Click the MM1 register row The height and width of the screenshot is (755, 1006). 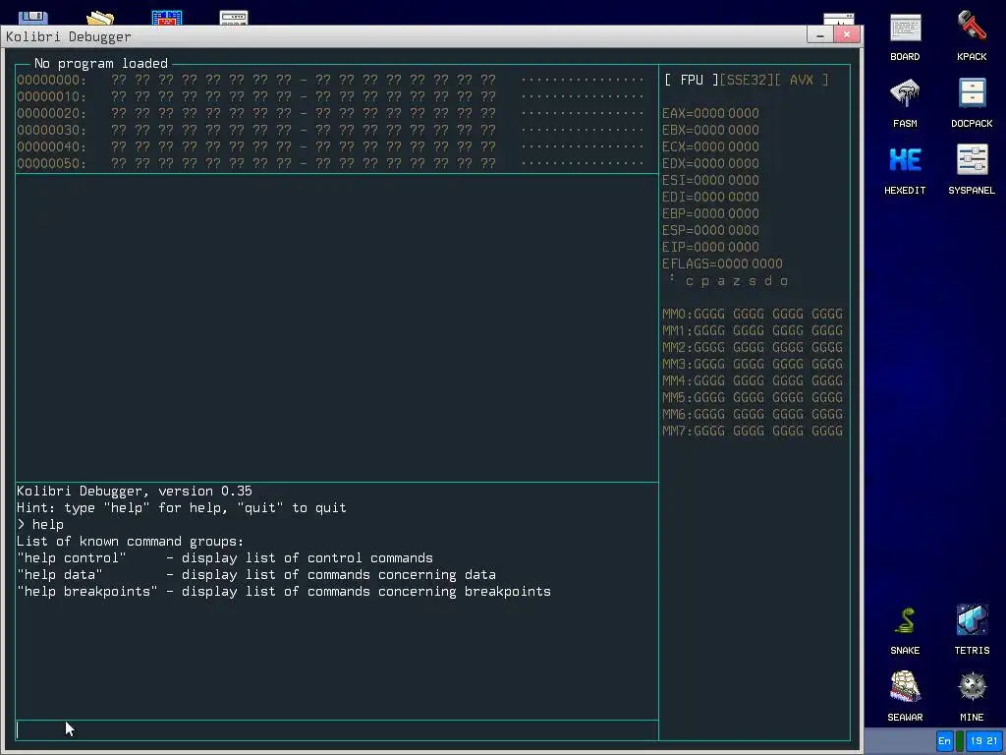753,330
